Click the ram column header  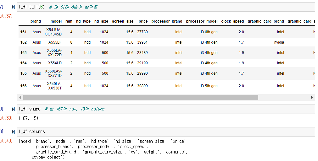coord(69,21)
